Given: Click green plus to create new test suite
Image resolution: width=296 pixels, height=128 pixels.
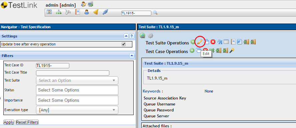Looking at the screenshot, I should [x=193, y=42].
